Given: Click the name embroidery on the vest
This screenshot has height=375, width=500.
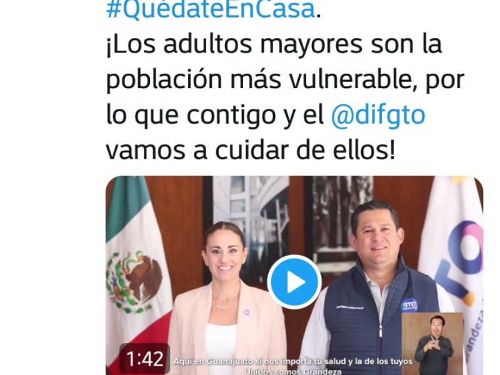Looking at the screenshot, I should pos(350,307).
